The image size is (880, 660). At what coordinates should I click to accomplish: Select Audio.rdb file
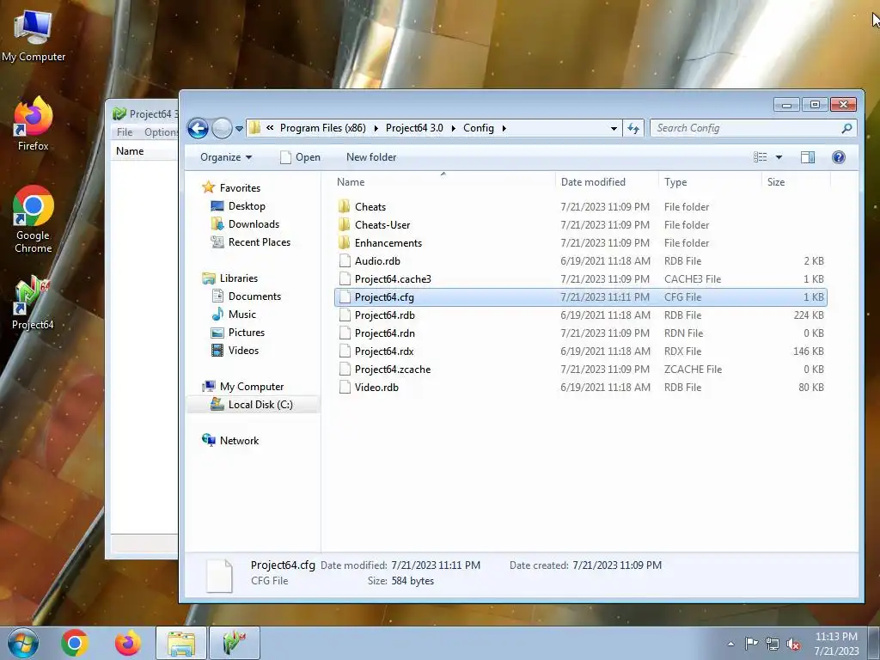(581, 261)
